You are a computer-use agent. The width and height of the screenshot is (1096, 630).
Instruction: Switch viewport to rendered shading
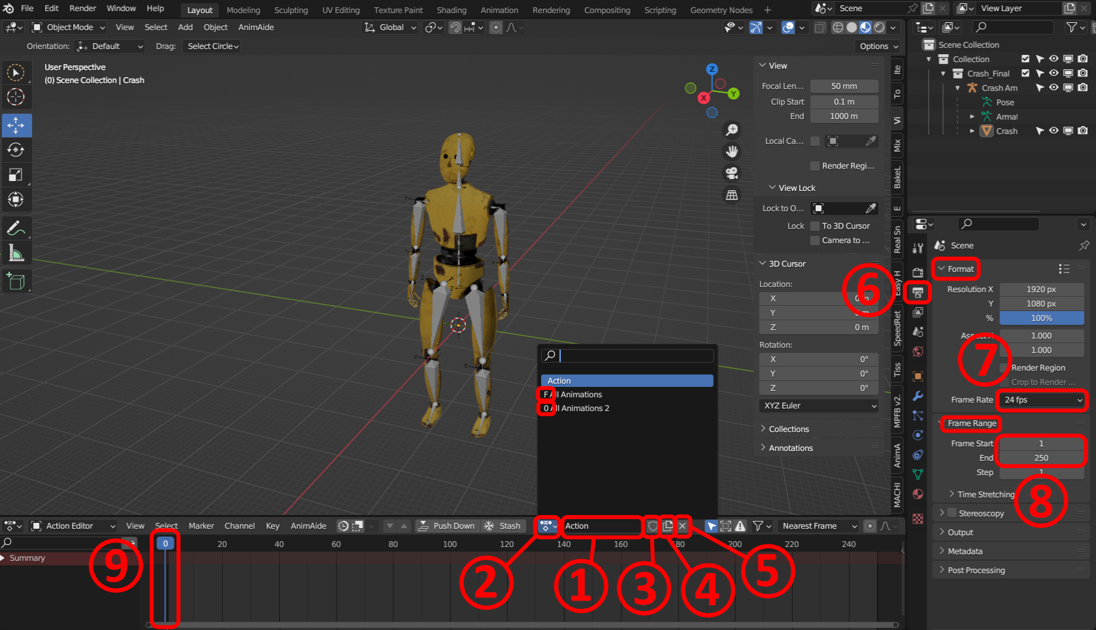(x=880, y=27)
